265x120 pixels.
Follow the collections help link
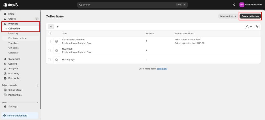coord(162,69)
